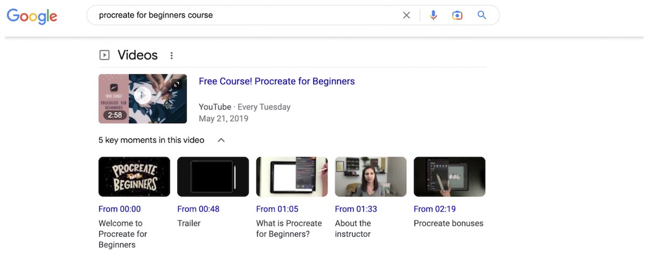
Task: Click the Google logo
Action: point(32,16)
